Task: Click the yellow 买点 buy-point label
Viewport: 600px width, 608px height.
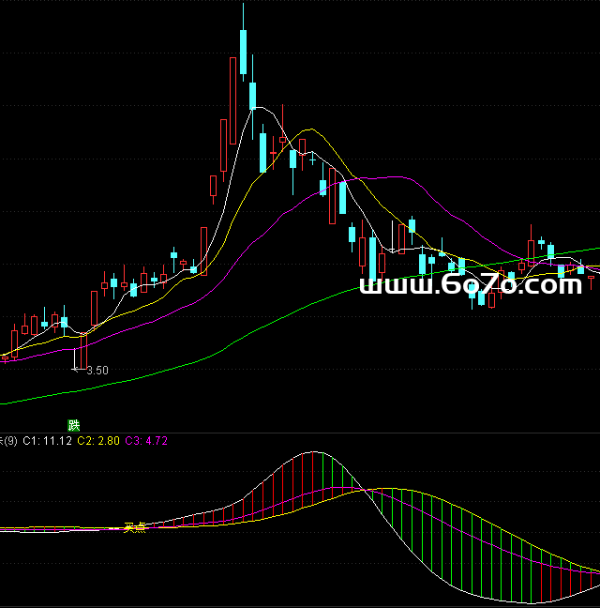Action: [x=135, y=527]
